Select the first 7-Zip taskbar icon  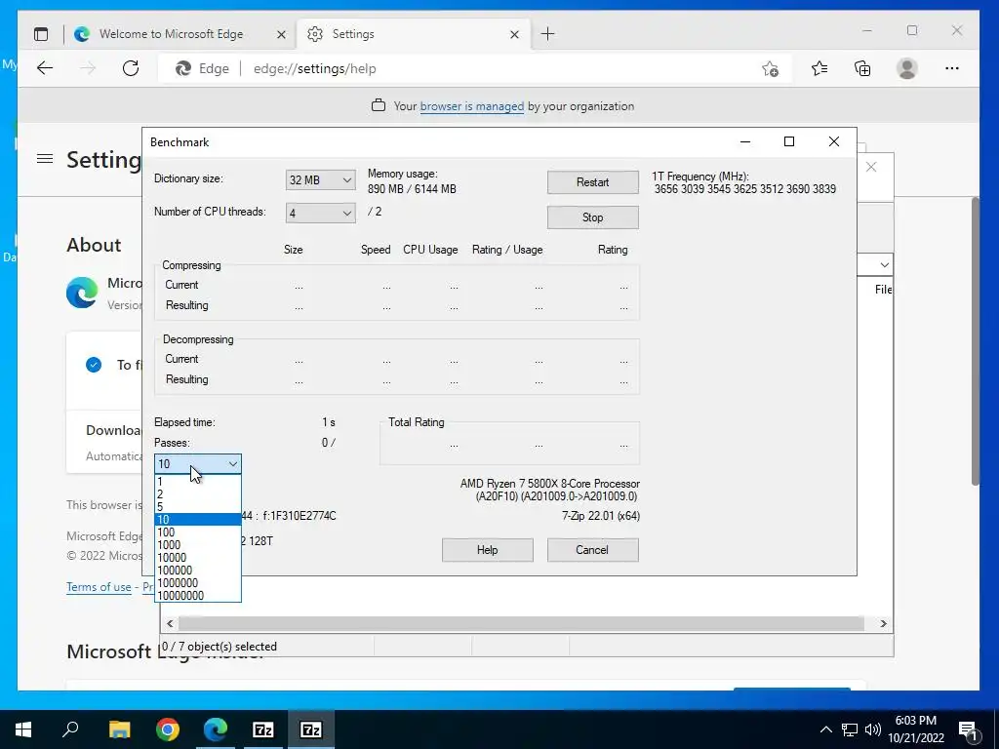click(x=263, y=729)
